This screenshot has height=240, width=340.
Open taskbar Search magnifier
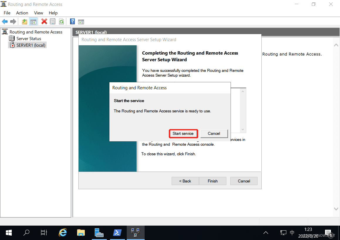click(x=26, y=233)
